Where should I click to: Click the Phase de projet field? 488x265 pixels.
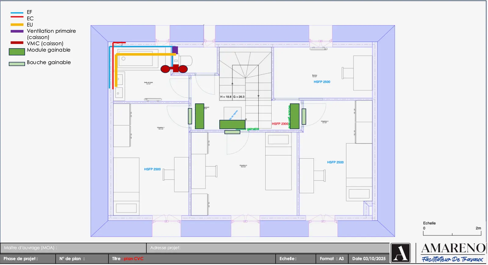click(x=28, y=259)
